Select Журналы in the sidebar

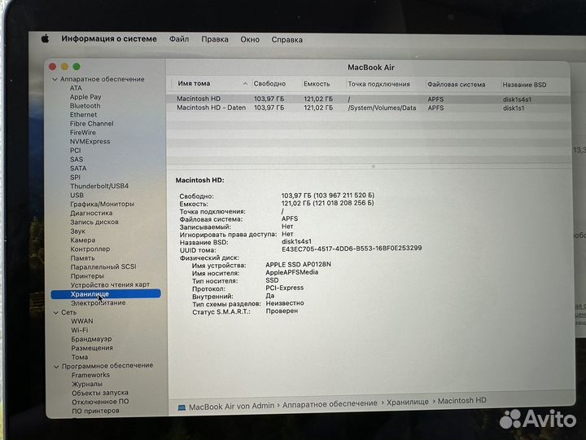pos(87,384)
